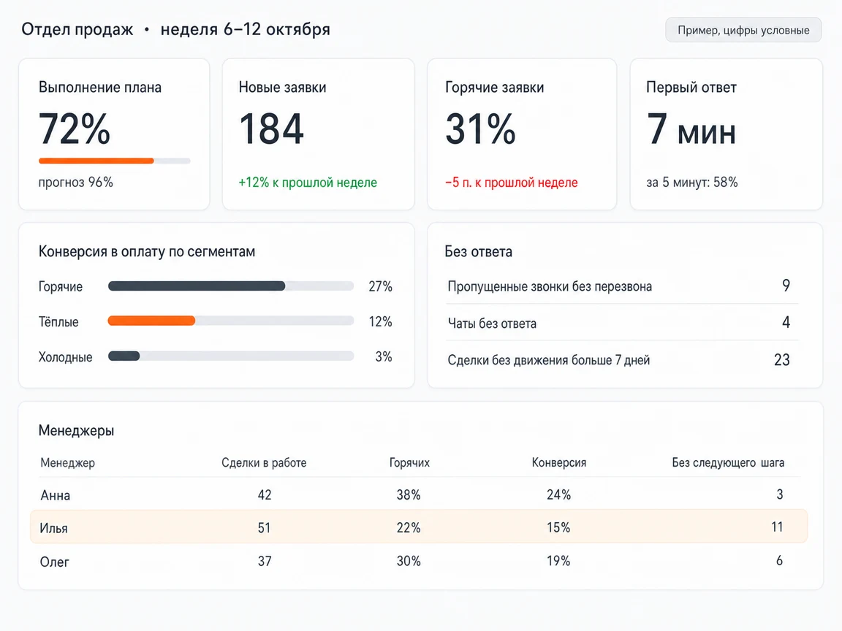Click the '27%' segment conversion value
The height and width of the screenshot is (631, 842).
click(380, 286)
